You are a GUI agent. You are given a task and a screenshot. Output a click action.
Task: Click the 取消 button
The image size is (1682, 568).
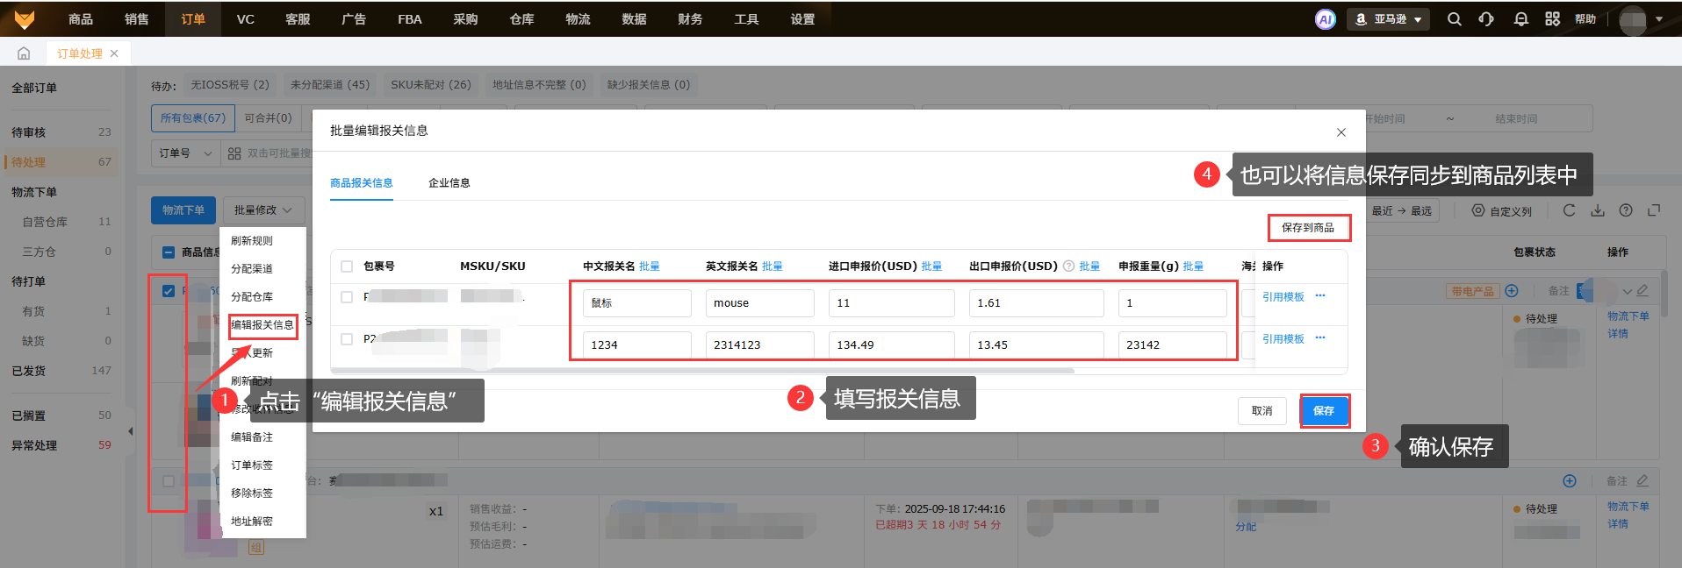tap(1262, 411)
